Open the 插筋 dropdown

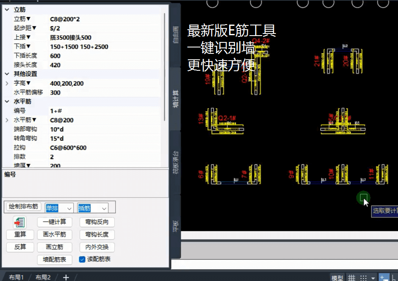[104, 208]
